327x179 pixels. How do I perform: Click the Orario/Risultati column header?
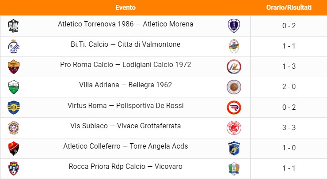tap(289, 7)
